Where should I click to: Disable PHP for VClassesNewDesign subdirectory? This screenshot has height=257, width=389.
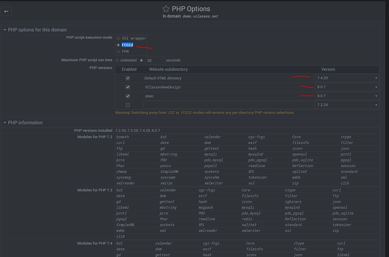pos(128,87)
